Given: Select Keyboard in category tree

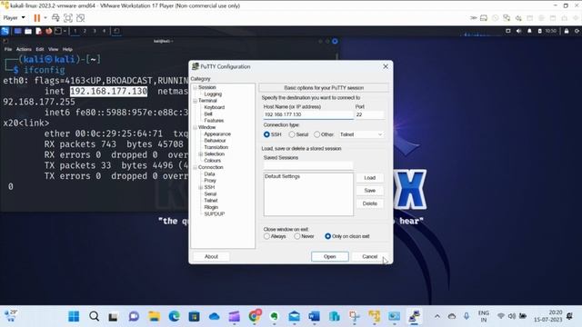Looking at the screenshot, I should (215, 107).
